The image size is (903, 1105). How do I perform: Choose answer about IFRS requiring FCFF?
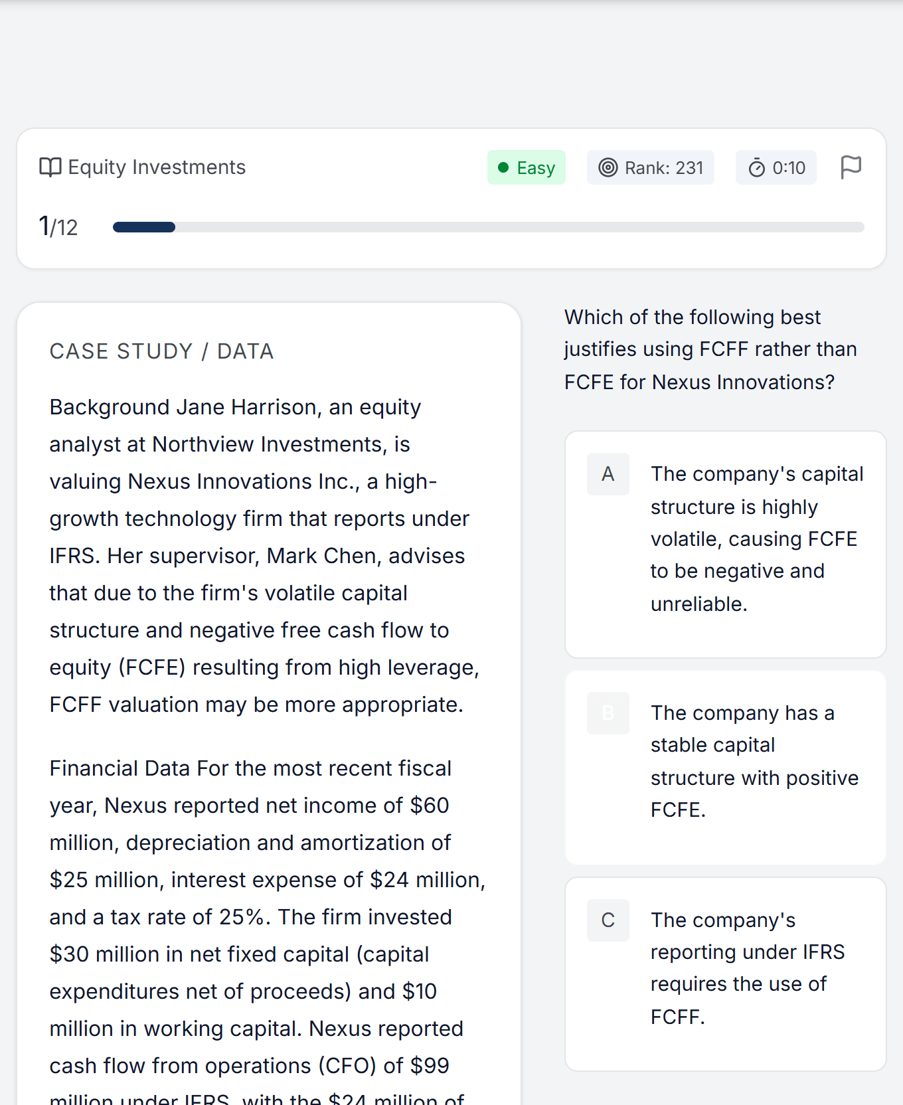(x=726, y=974)
